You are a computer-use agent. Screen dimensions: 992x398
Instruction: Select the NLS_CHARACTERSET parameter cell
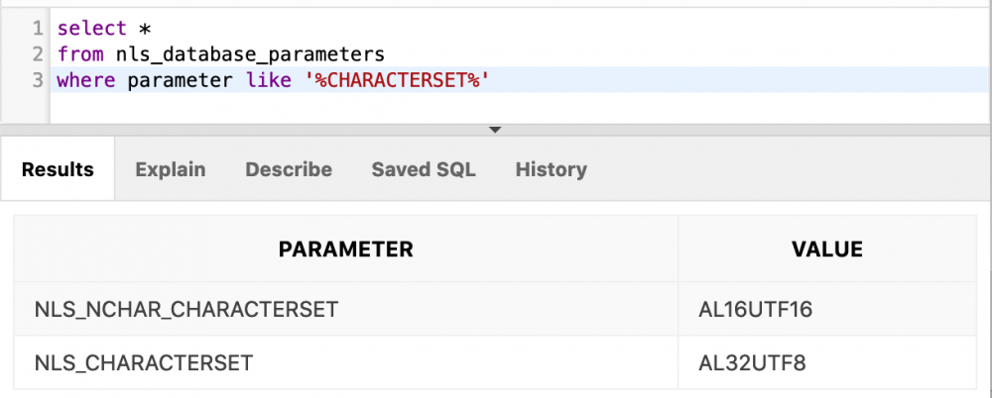[144, 363]
